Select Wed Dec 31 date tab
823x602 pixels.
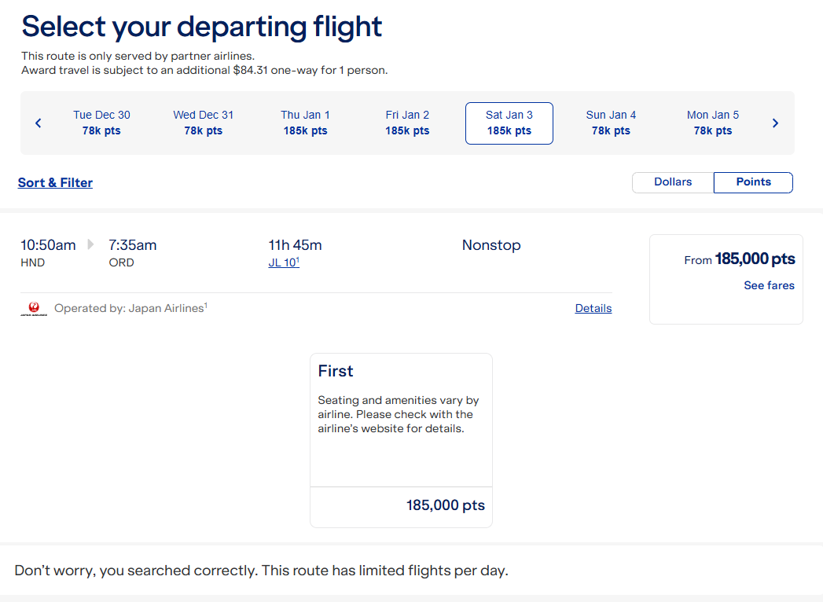pyautogui.click(x=204, y=123)
